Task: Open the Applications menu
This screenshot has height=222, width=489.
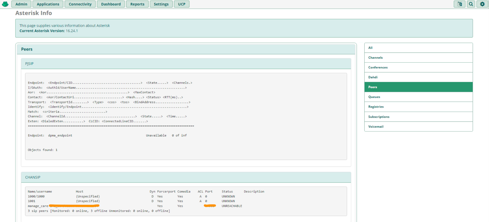Action: click(48, 4)
